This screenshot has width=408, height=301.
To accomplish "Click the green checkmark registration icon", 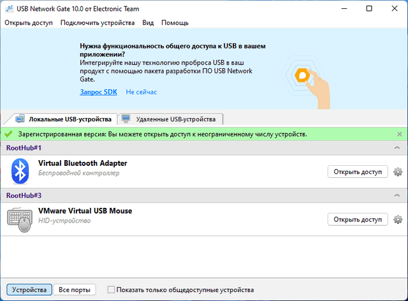I will point(8,134).
